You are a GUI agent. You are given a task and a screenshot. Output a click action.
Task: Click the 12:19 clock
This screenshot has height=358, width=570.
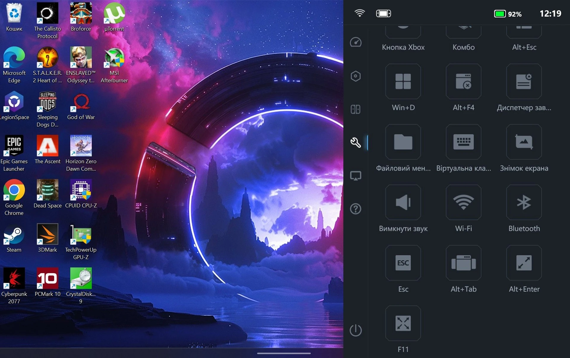point(550,14)
